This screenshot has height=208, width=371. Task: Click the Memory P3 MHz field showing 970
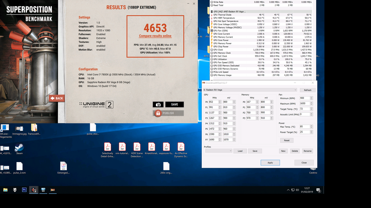coord(251,118)
